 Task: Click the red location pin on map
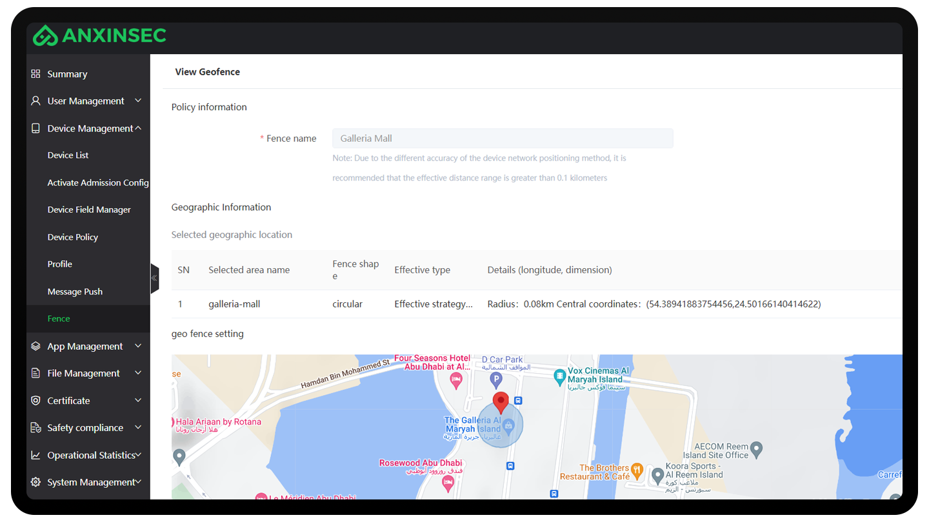click(501, 402)
